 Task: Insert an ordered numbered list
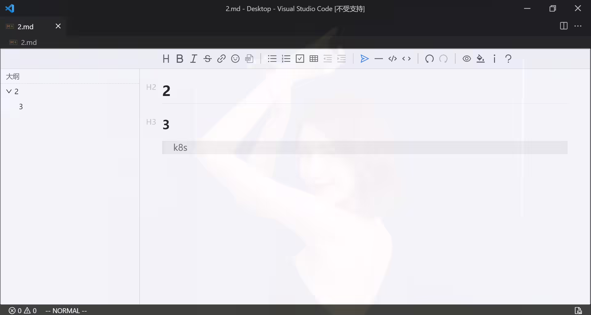tap(286, 59)
